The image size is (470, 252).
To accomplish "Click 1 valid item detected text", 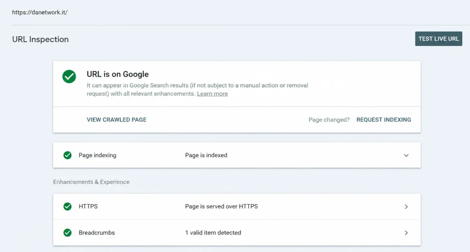I will [x=213, y=233].
